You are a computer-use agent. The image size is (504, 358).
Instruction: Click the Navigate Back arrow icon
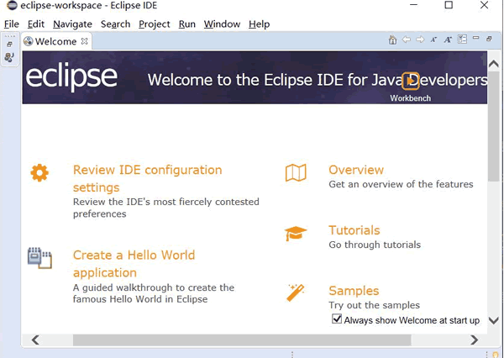[x=407, y=39]
